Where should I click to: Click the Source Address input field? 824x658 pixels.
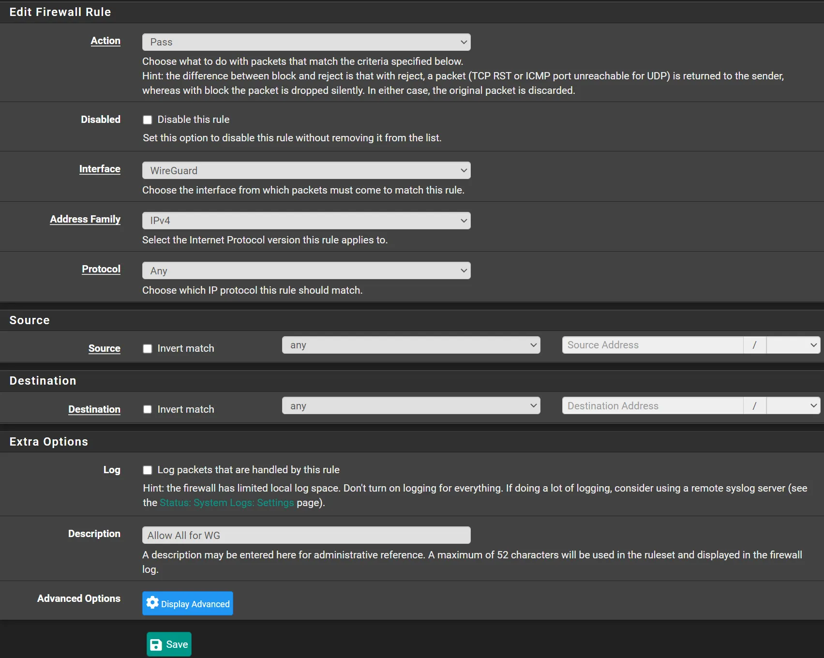click(652, 345)
